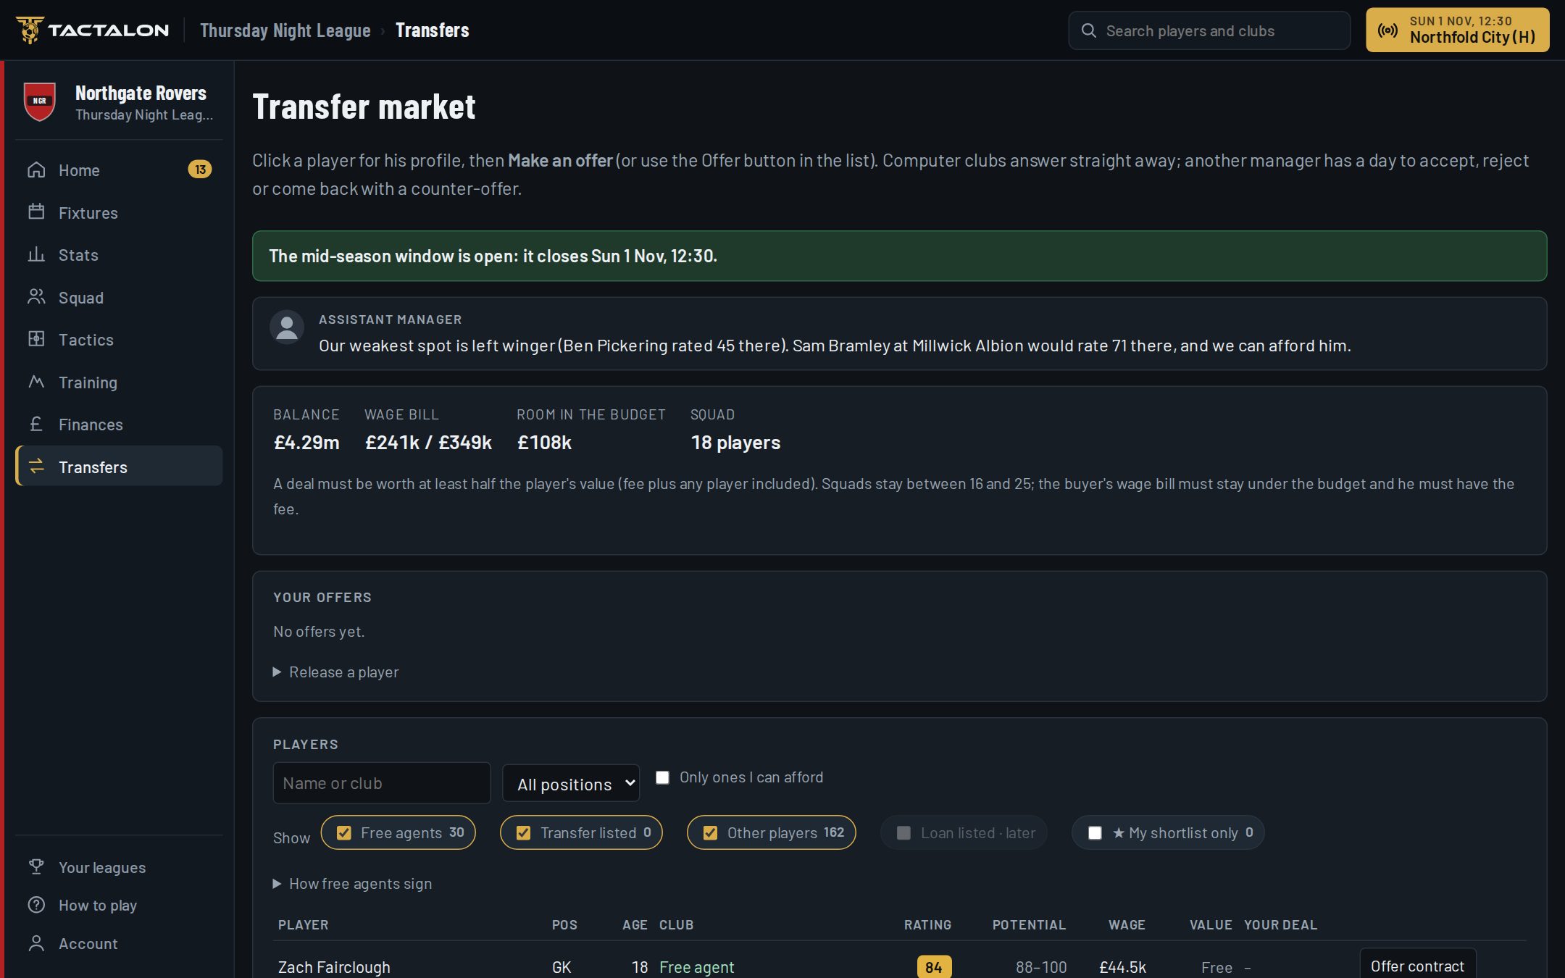Click the Your leagues trophy icon
This screenshot has width=1565, height=978.
[x=36, y=867]
